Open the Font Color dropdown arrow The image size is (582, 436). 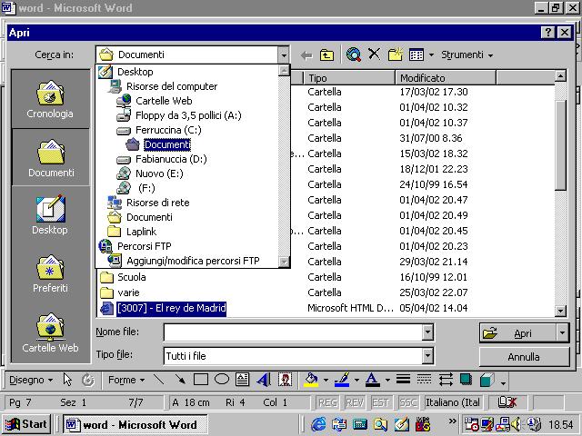point(387,380)
